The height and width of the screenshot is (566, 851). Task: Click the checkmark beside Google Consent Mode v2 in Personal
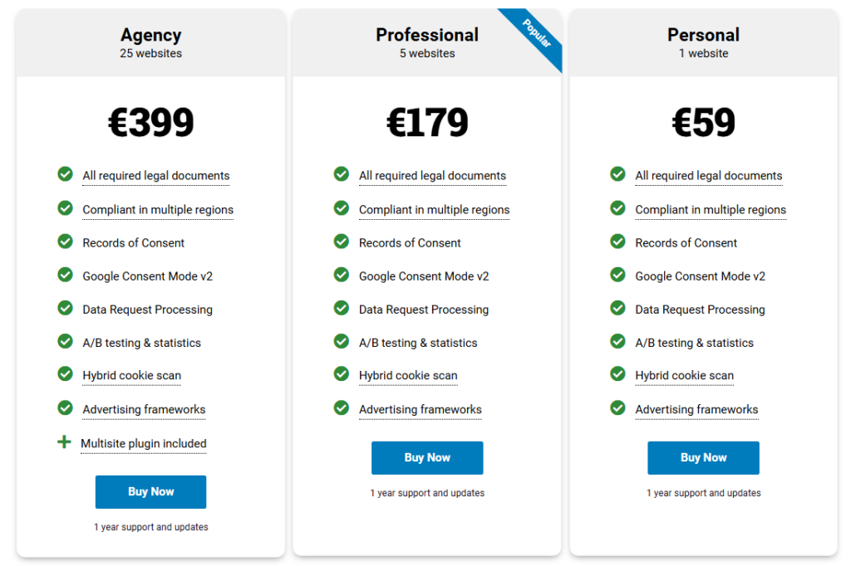pos(617,276)
